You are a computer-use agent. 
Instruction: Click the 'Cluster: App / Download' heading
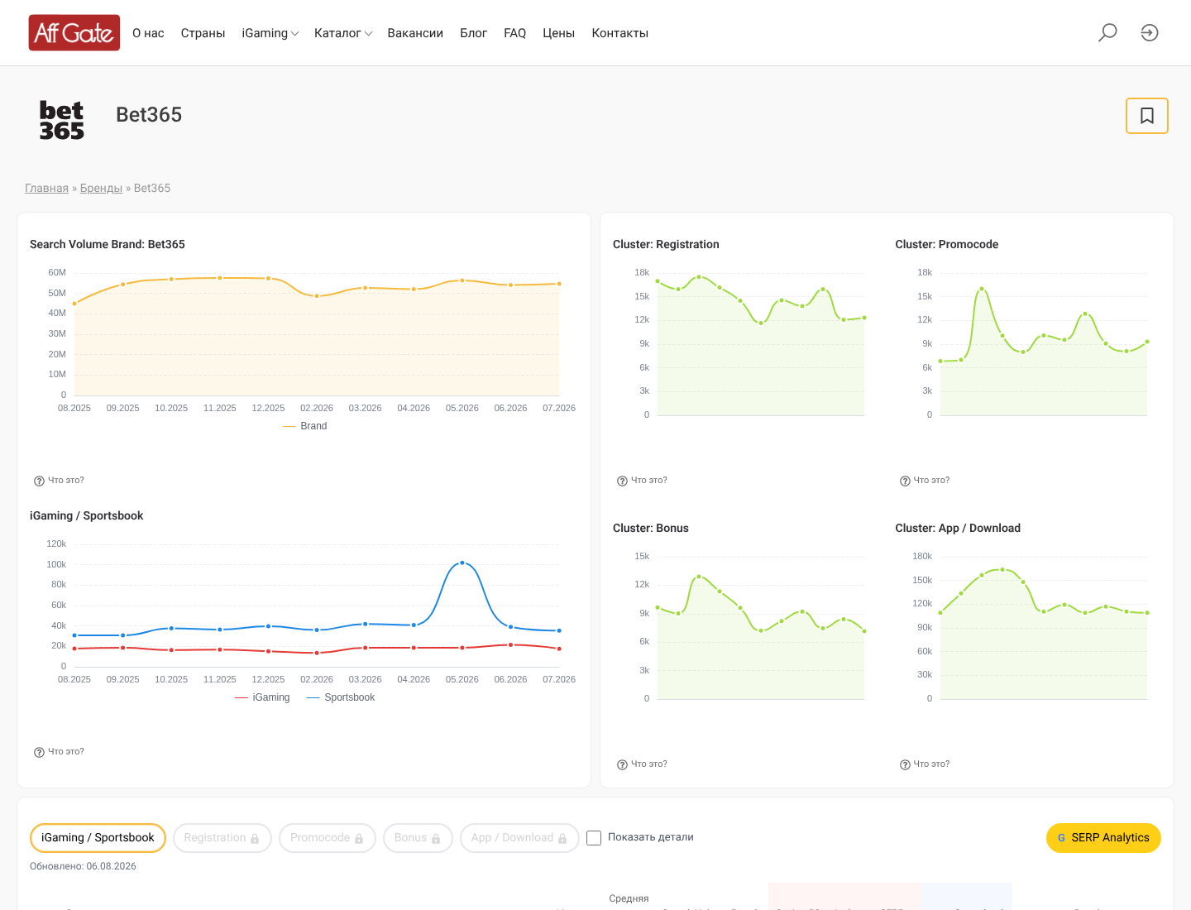tap(958, 529)
